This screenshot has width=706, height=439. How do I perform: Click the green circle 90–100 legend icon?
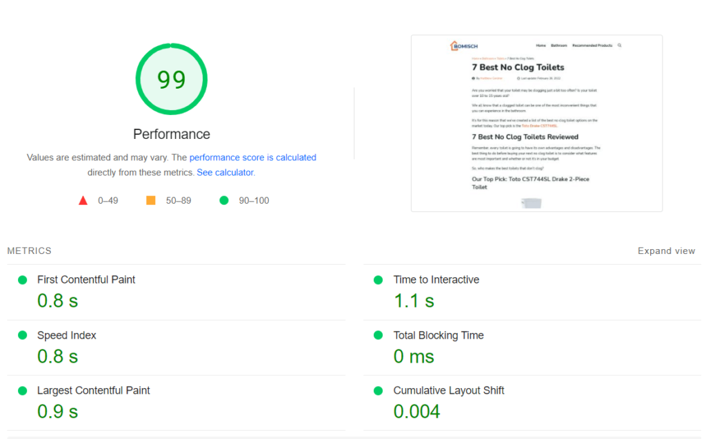click(223, 200)
